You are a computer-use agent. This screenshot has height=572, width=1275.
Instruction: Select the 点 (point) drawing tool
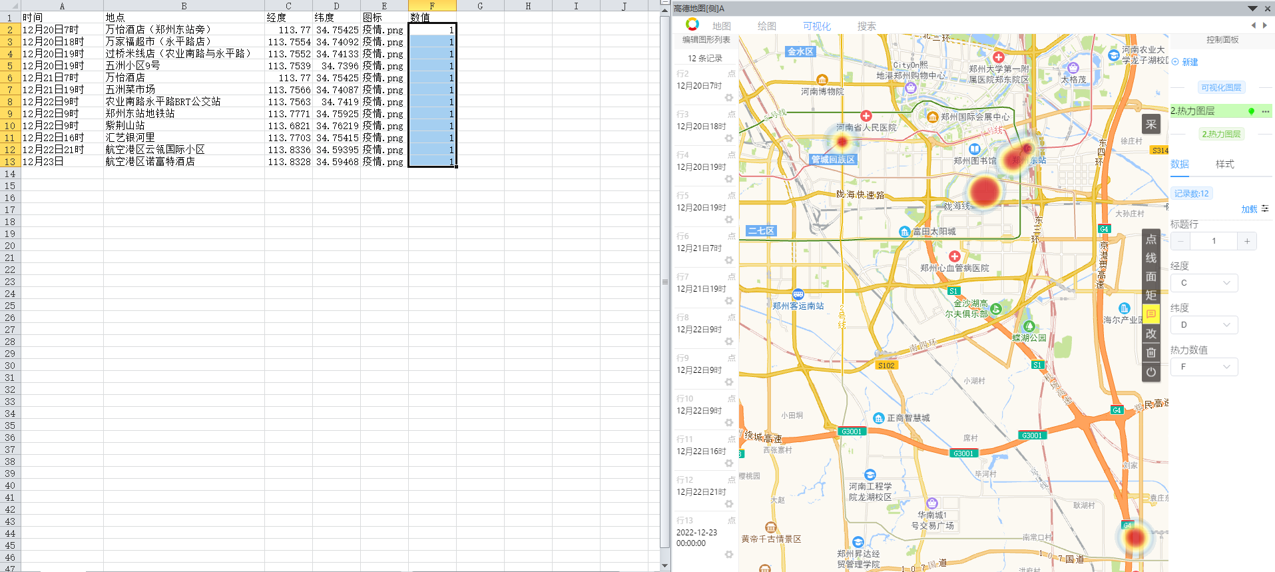[1151, 240]
